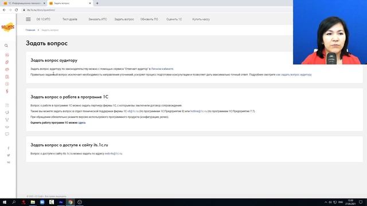Close the first browser tab
Viewport: 367px width, 206px height.
pyautogui.click(x=44, y=3)
